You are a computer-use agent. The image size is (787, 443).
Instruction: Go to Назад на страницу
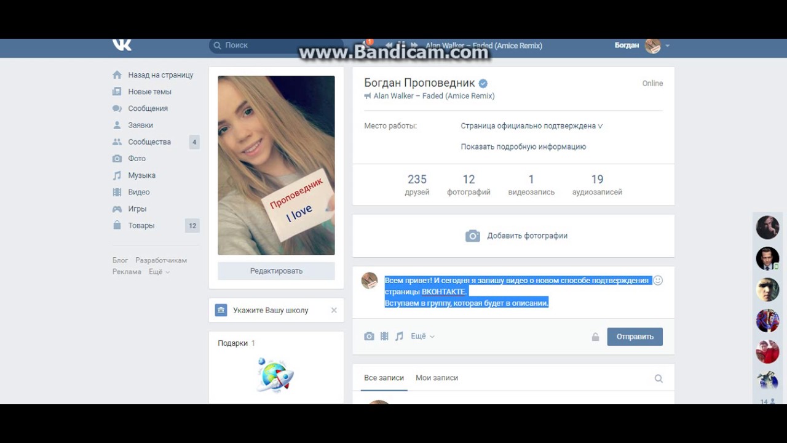click(160, 75)
